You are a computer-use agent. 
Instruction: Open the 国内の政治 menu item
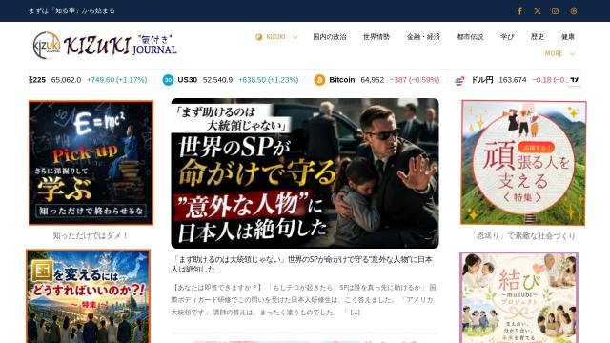pos(330,37)
